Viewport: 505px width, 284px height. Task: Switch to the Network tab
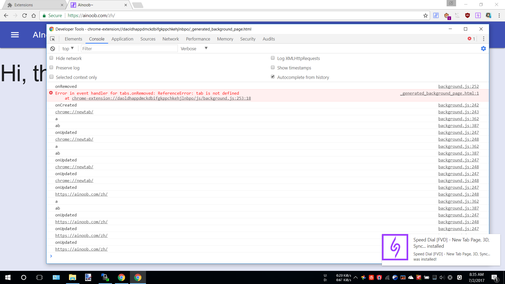(170, 39)
